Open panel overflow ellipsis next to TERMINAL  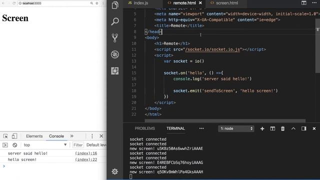[x=201, y=128]
